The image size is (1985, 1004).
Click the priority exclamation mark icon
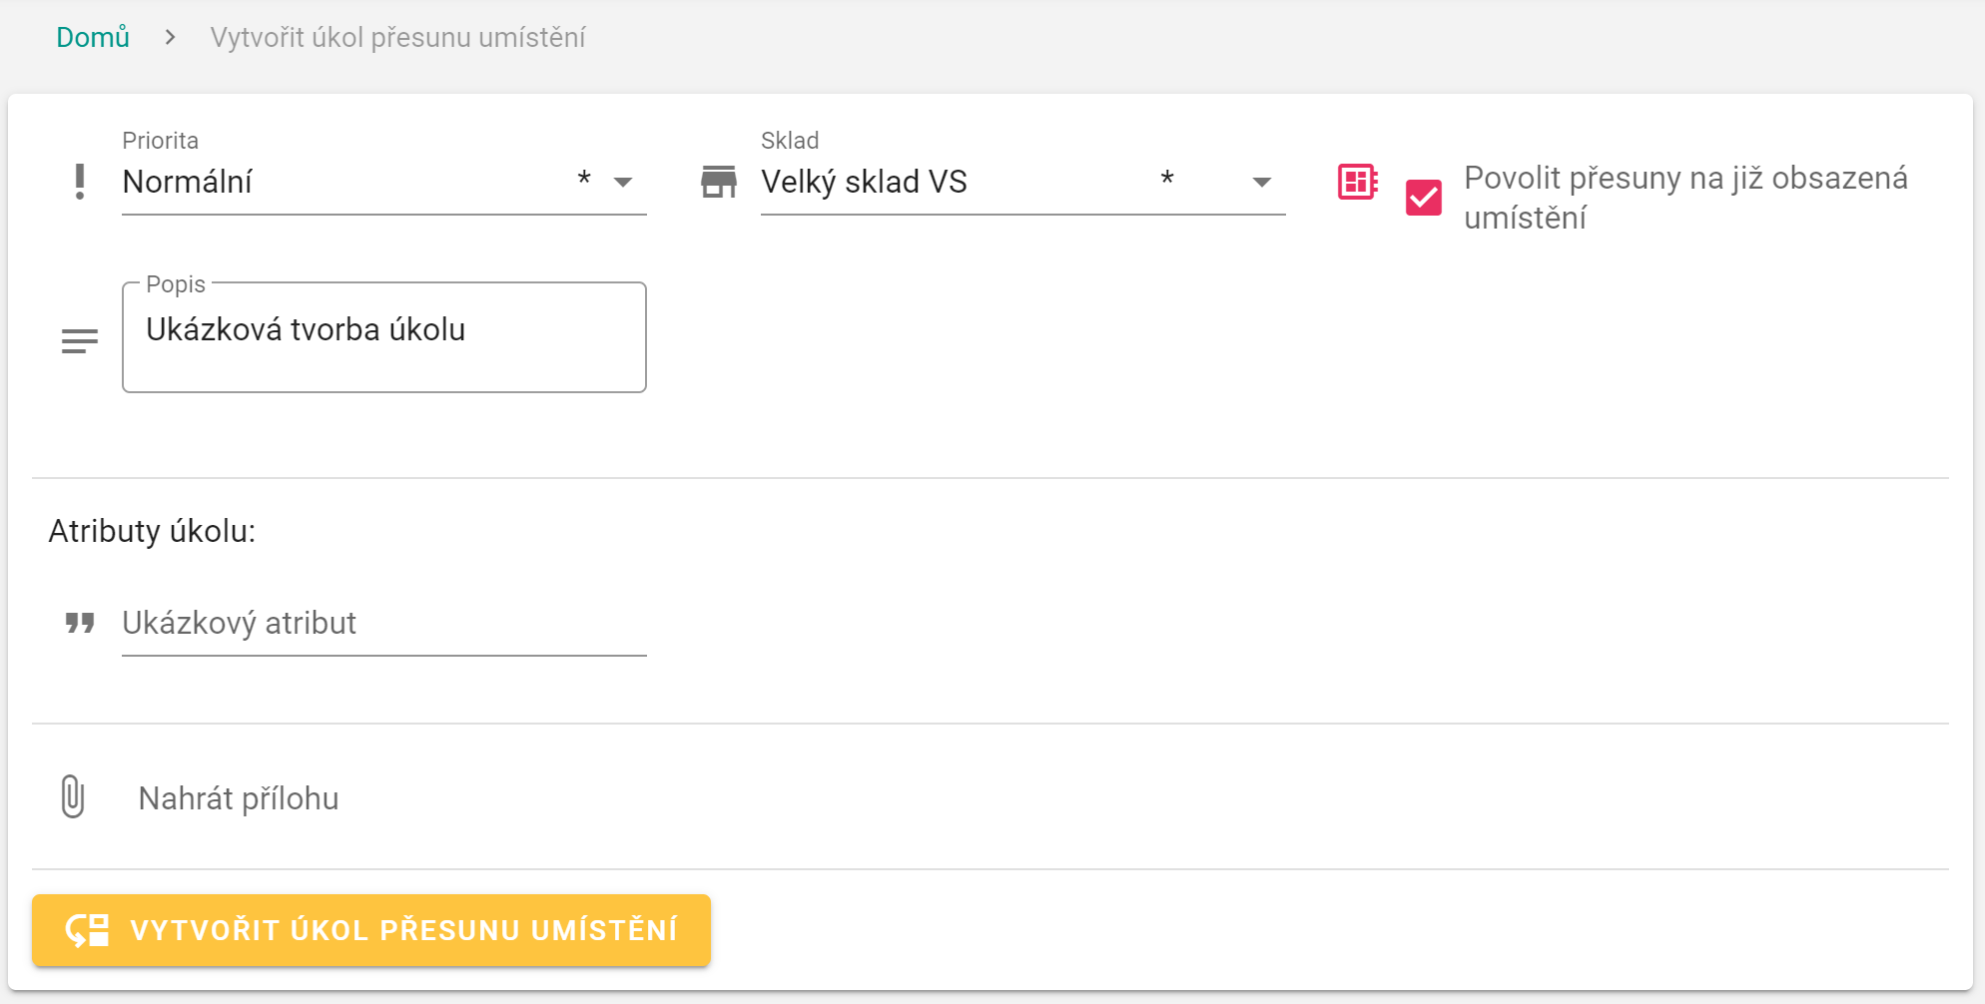point(80,182)
